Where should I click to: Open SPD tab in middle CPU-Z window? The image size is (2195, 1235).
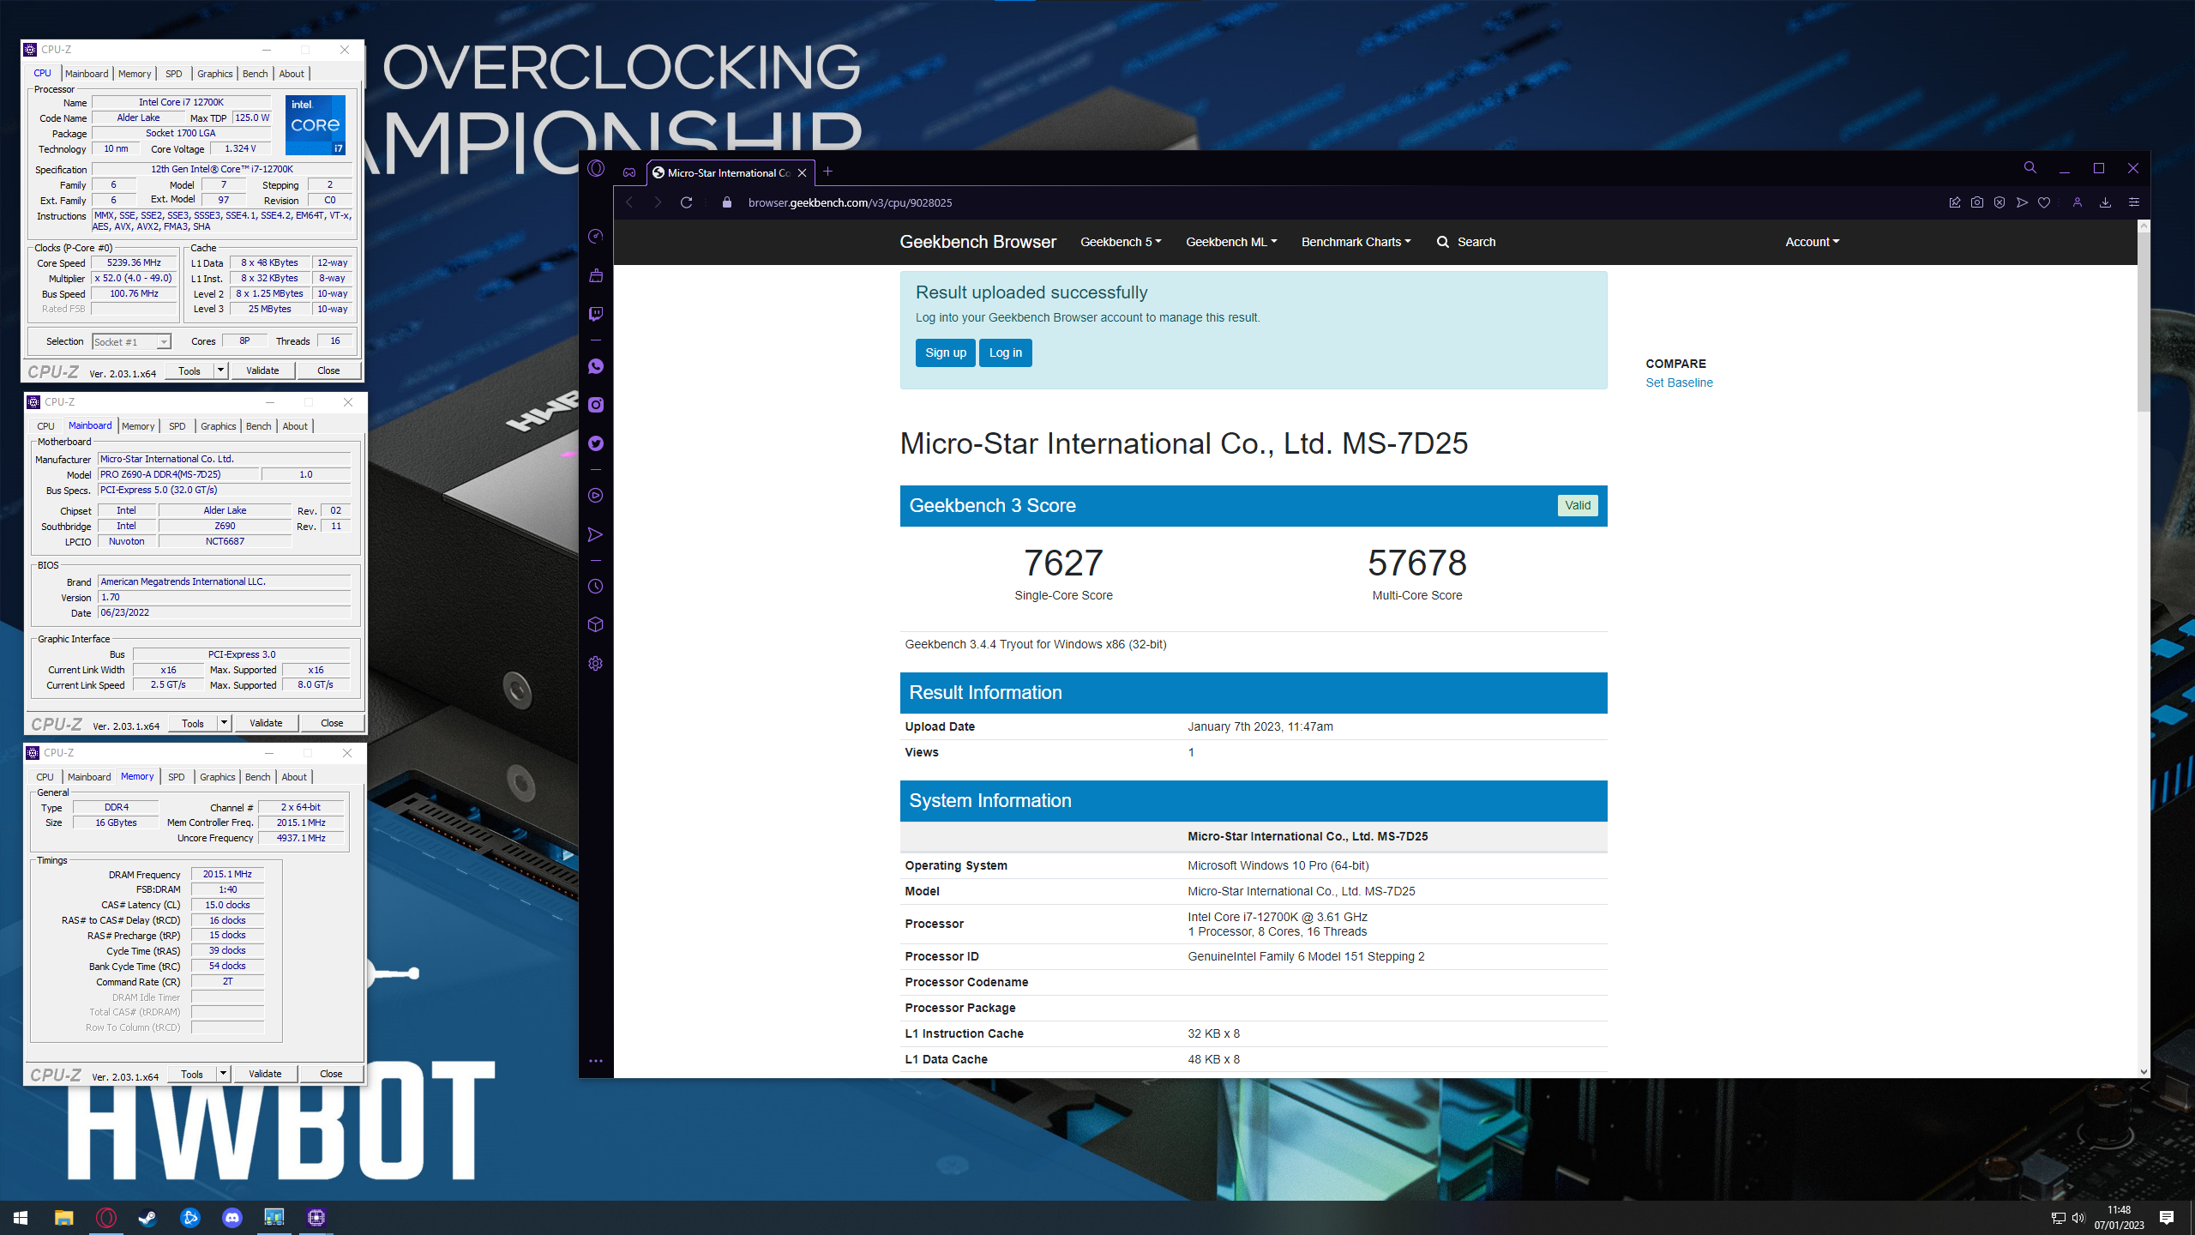pyautogui.click(x=177, y=426)
